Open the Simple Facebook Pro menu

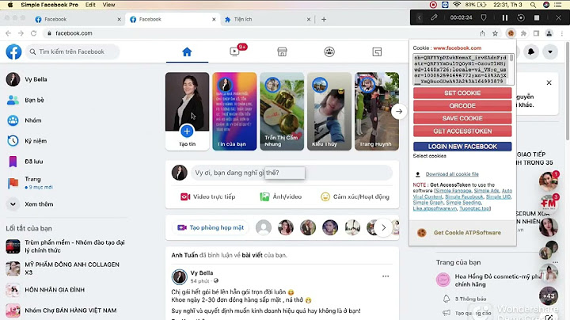click(x=49, y=5)
